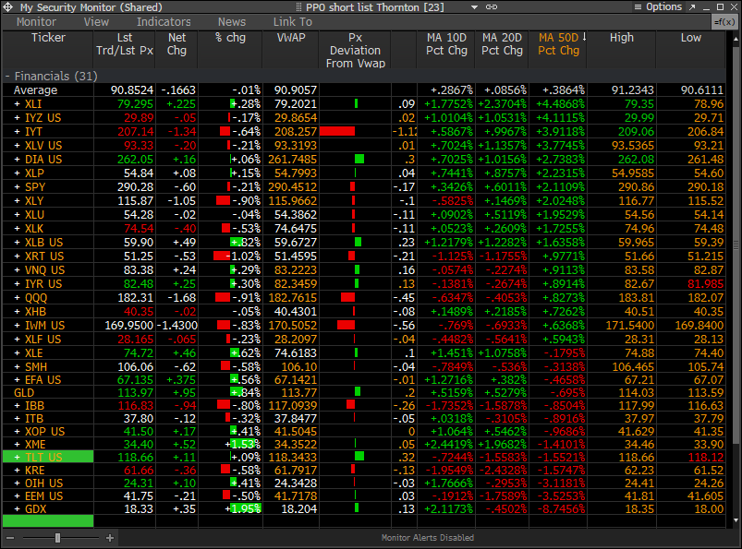Click the minus zoom-out button

[x=10, y=538]
